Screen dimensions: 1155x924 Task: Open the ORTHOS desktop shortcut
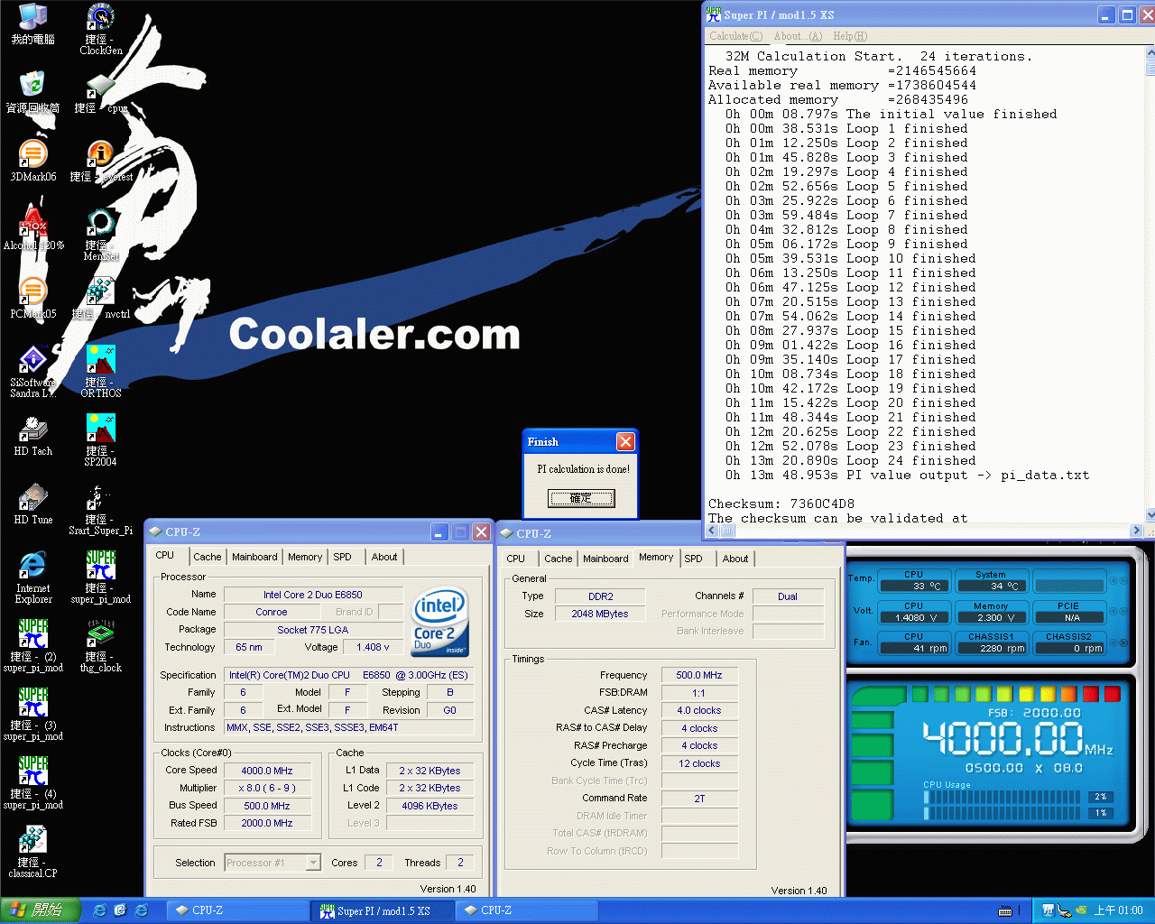click(x=100, y=372)
